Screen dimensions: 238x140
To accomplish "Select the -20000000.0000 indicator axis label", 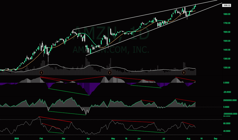I will pyautogui.click(x=230, y=114).
